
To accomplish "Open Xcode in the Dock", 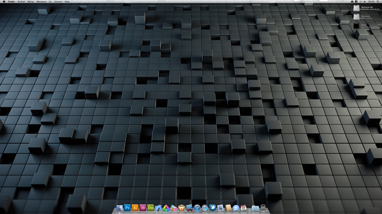I will click(x=158, y=207).
